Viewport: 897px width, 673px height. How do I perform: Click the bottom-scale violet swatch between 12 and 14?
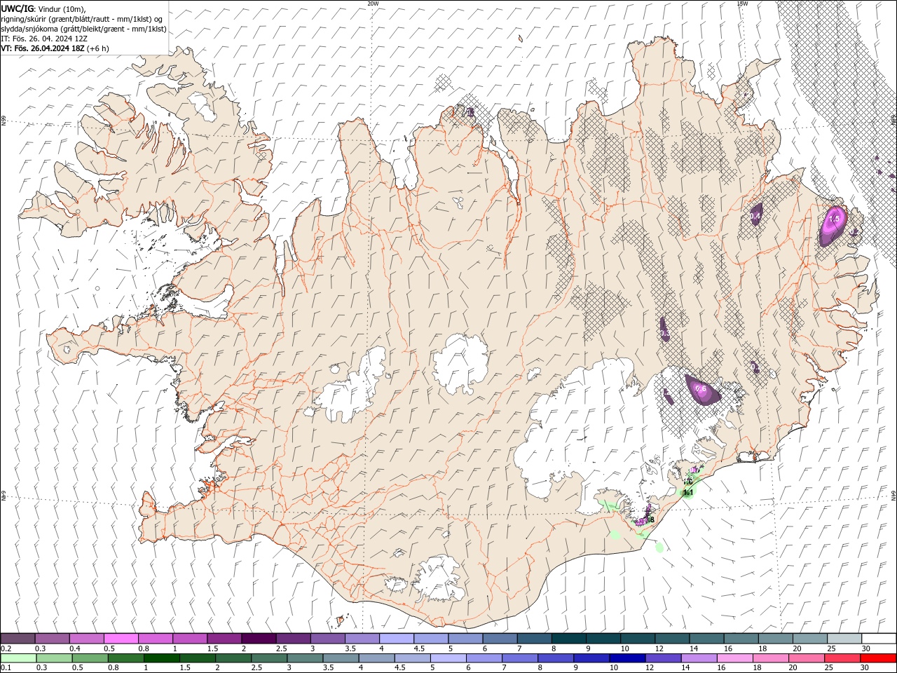tap(662, 658)
